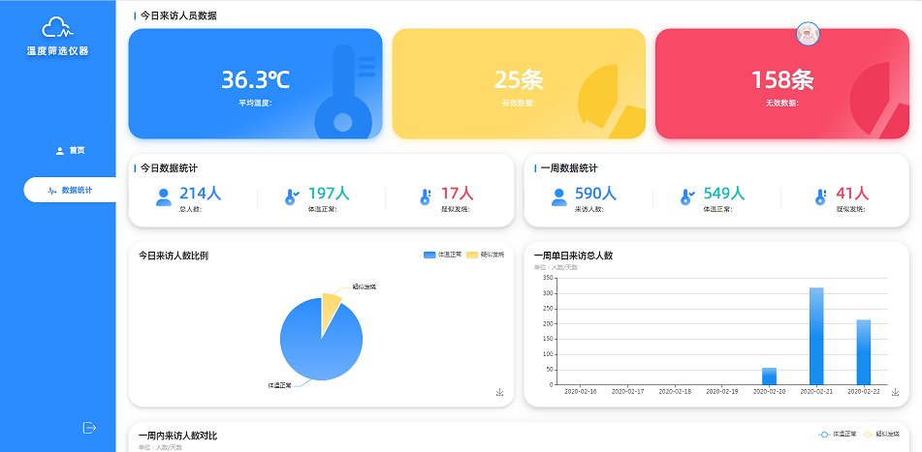
Task: Select the 数据统计 sidebar tab
Action: [71, 191]
